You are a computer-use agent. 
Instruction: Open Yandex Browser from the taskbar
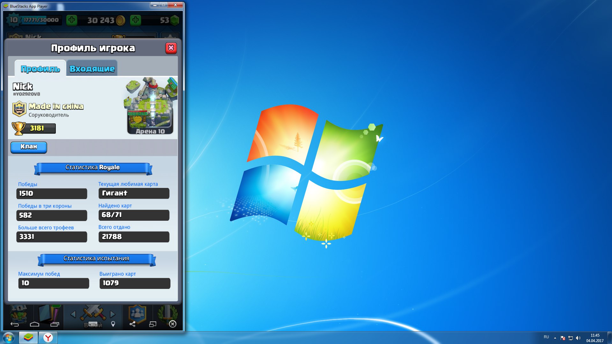pyautogui.click(x=48, y=338)
